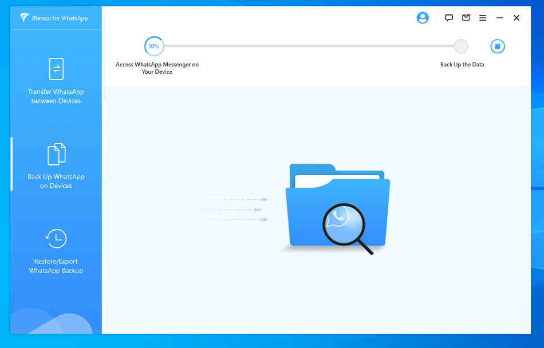Image resolution: width=544 pixels, height=348 pixels.
Task: Click the 10% progress circle indicator
Action: 154,46
